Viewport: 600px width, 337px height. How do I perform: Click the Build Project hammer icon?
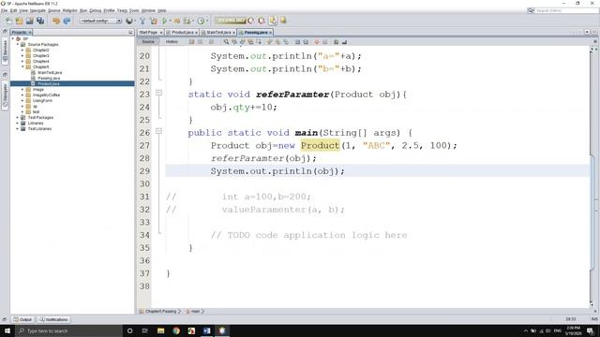pos(142,21)
